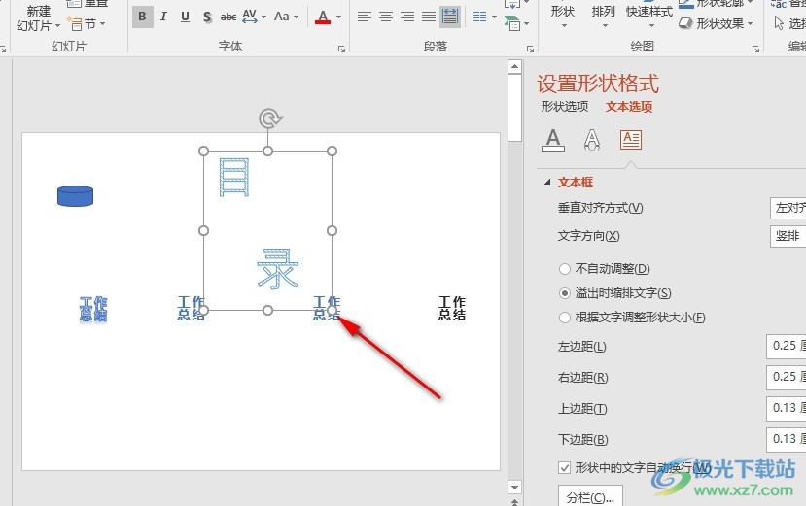Image resolution: width=806 pixels, height=506 pixels.
Task: Collapse the 文本框 section
Action: (547, 182)
